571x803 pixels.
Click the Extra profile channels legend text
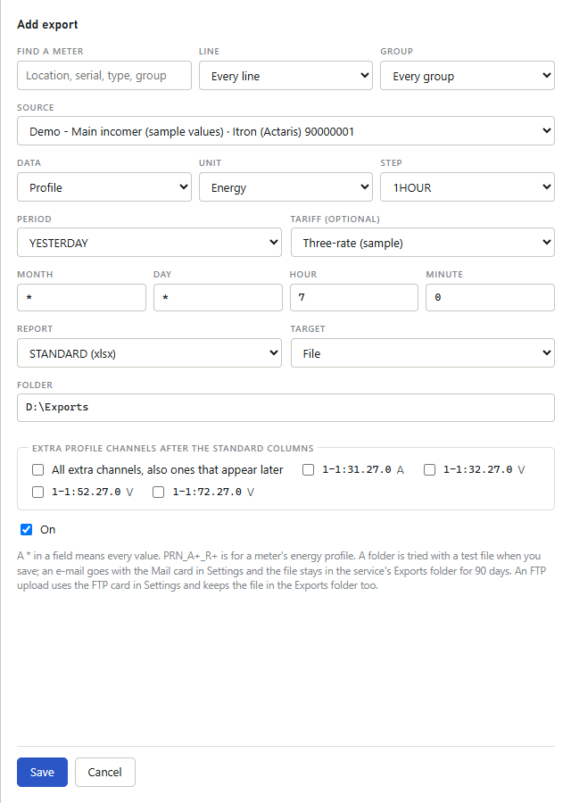(172, 449)
